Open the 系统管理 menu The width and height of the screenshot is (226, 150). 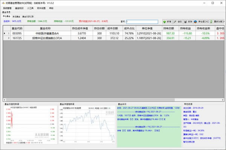click(x=7, y=8)
